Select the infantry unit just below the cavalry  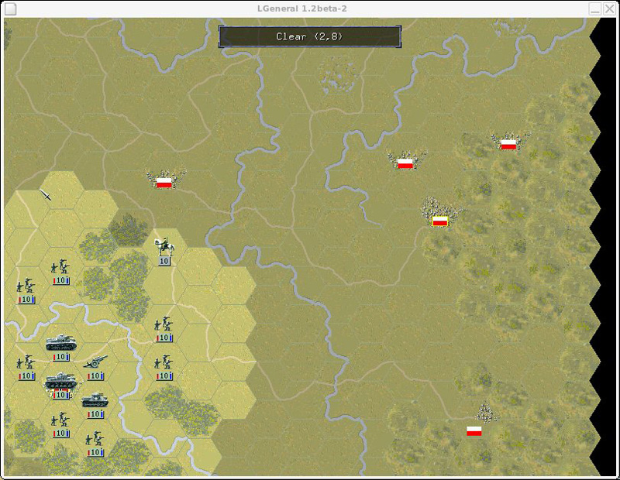(164, 325)
